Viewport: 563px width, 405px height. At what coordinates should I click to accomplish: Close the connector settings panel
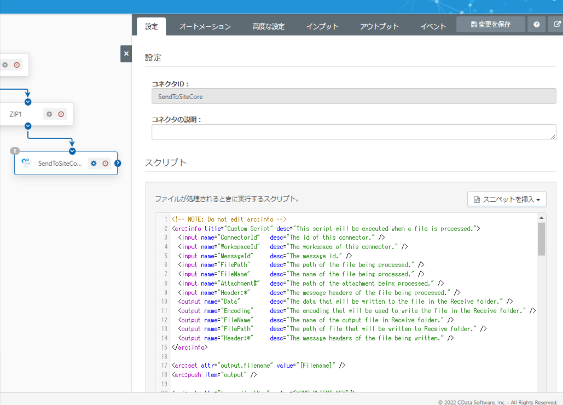tap(126, 54)
